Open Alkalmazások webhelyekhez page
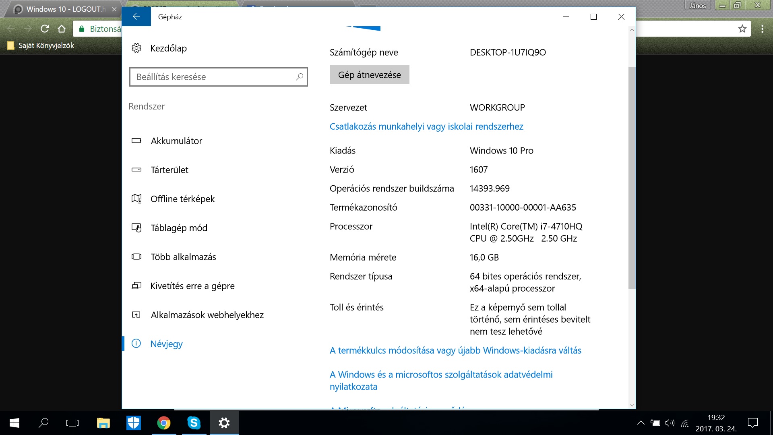Image resolution: width=773 pixels, height=435 pixels. pos(207,315)
